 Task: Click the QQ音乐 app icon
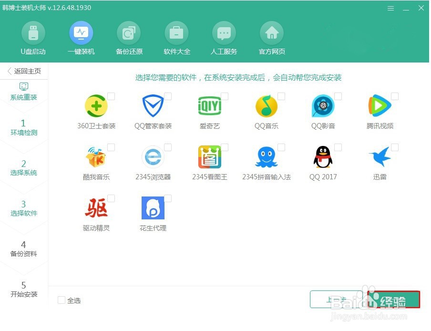tap(267, 106)
